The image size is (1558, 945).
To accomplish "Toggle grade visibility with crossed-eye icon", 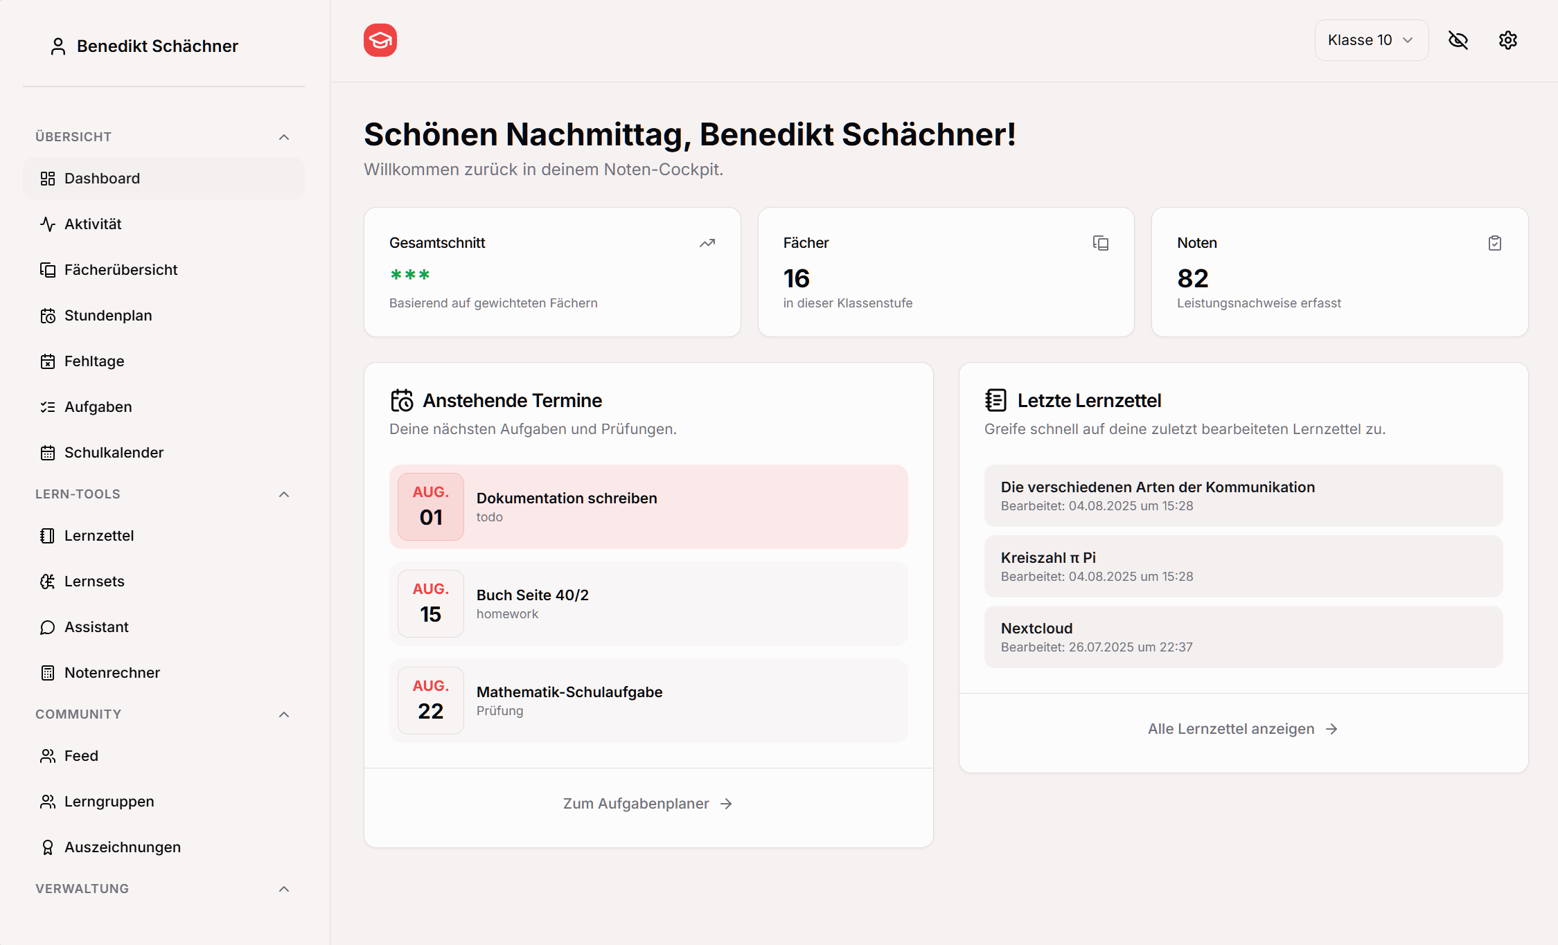I will tap(1458, 40).
